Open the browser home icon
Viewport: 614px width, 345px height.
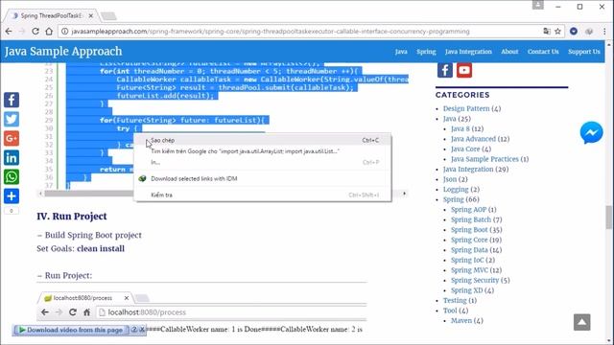click(49, 32)
